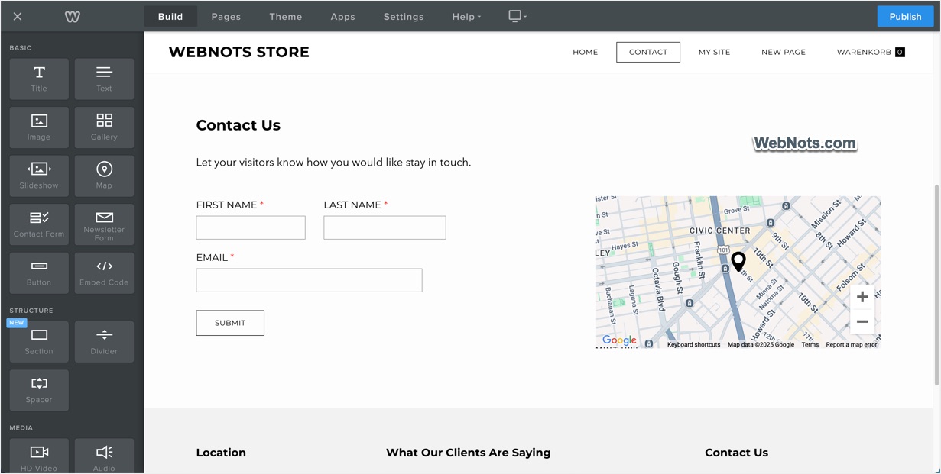941x474 pixels.
Task: Go to the Apps tab
Action: point(343,16)
